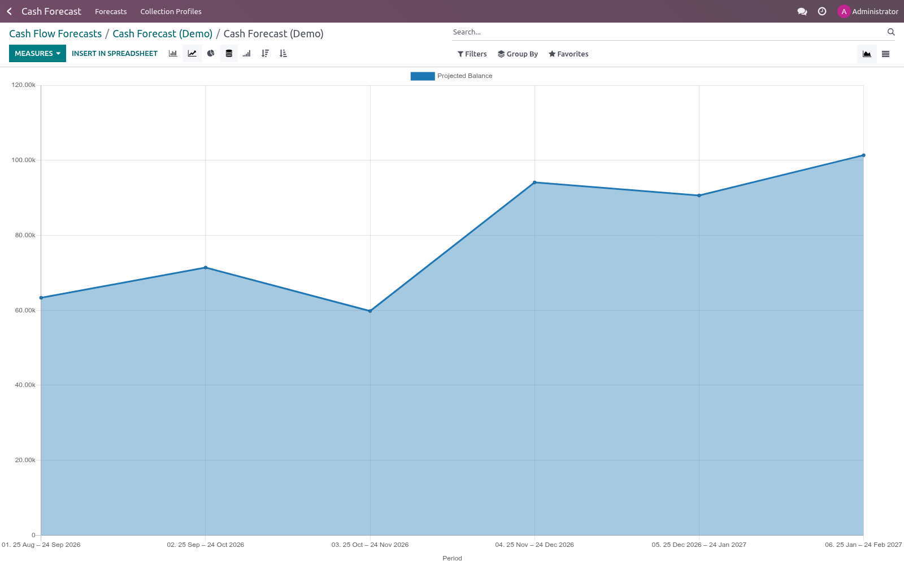Image resolution: width=904 pixels, height=565 pixels.
Task: Go to Cash Flow Forecasts breadcrumb
Action: 55,34
